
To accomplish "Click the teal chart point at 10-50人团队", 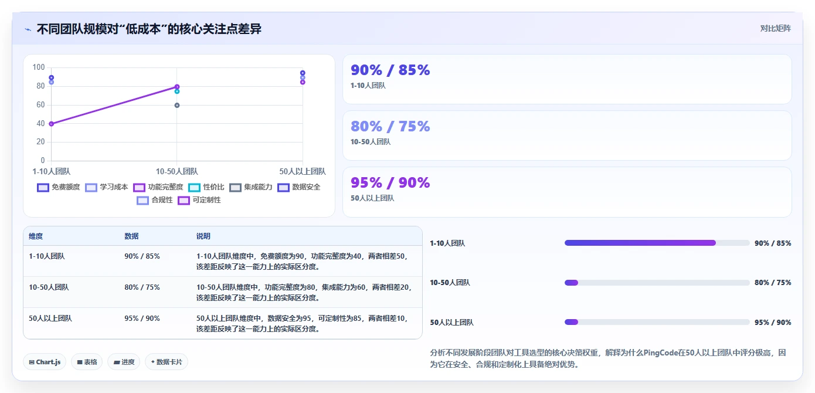I will click(177, 92).
